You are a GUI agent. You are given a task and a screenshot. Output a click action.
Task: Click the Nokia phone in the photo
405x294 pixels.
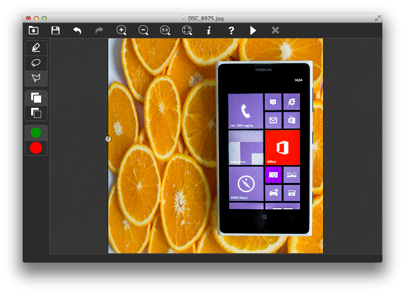tap(264, 148)
